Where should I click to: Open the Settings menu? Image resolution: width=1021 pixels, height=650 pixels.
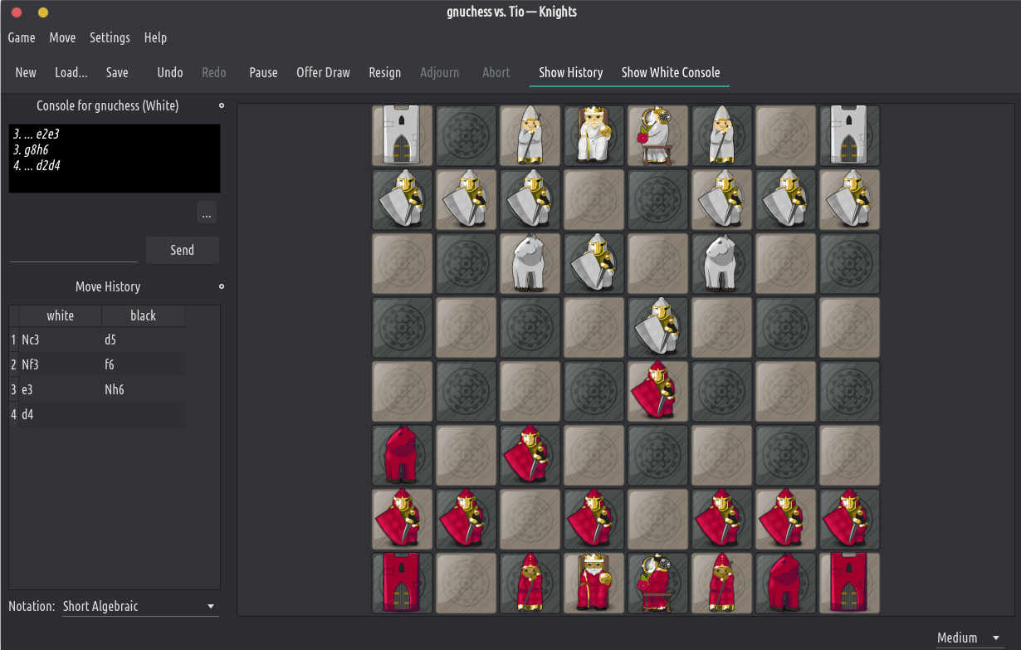coord(110,37)
